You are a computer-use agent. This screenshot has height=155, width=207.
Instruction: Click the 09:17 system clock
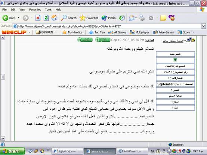coord(198,151)
